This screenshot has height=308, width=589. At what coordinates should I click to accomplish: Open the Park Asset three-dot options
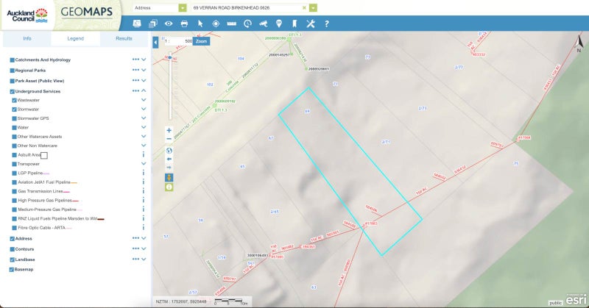(x=135, y=80)
